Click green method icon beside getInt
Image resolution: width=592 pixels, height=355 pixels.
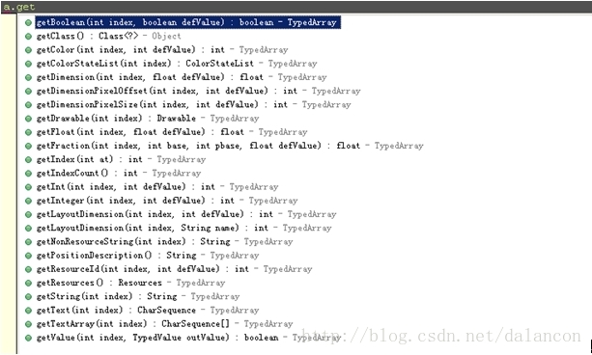coord(28,187)
